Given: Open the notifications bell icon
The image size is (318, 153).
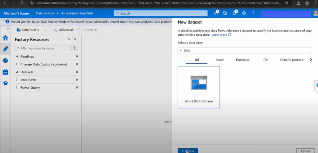Looking at the screenshot, I should tap(235, 13).
